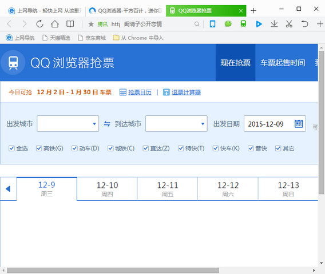
Task: Select the scissors screenshot tool
Action: click(289, 24)
